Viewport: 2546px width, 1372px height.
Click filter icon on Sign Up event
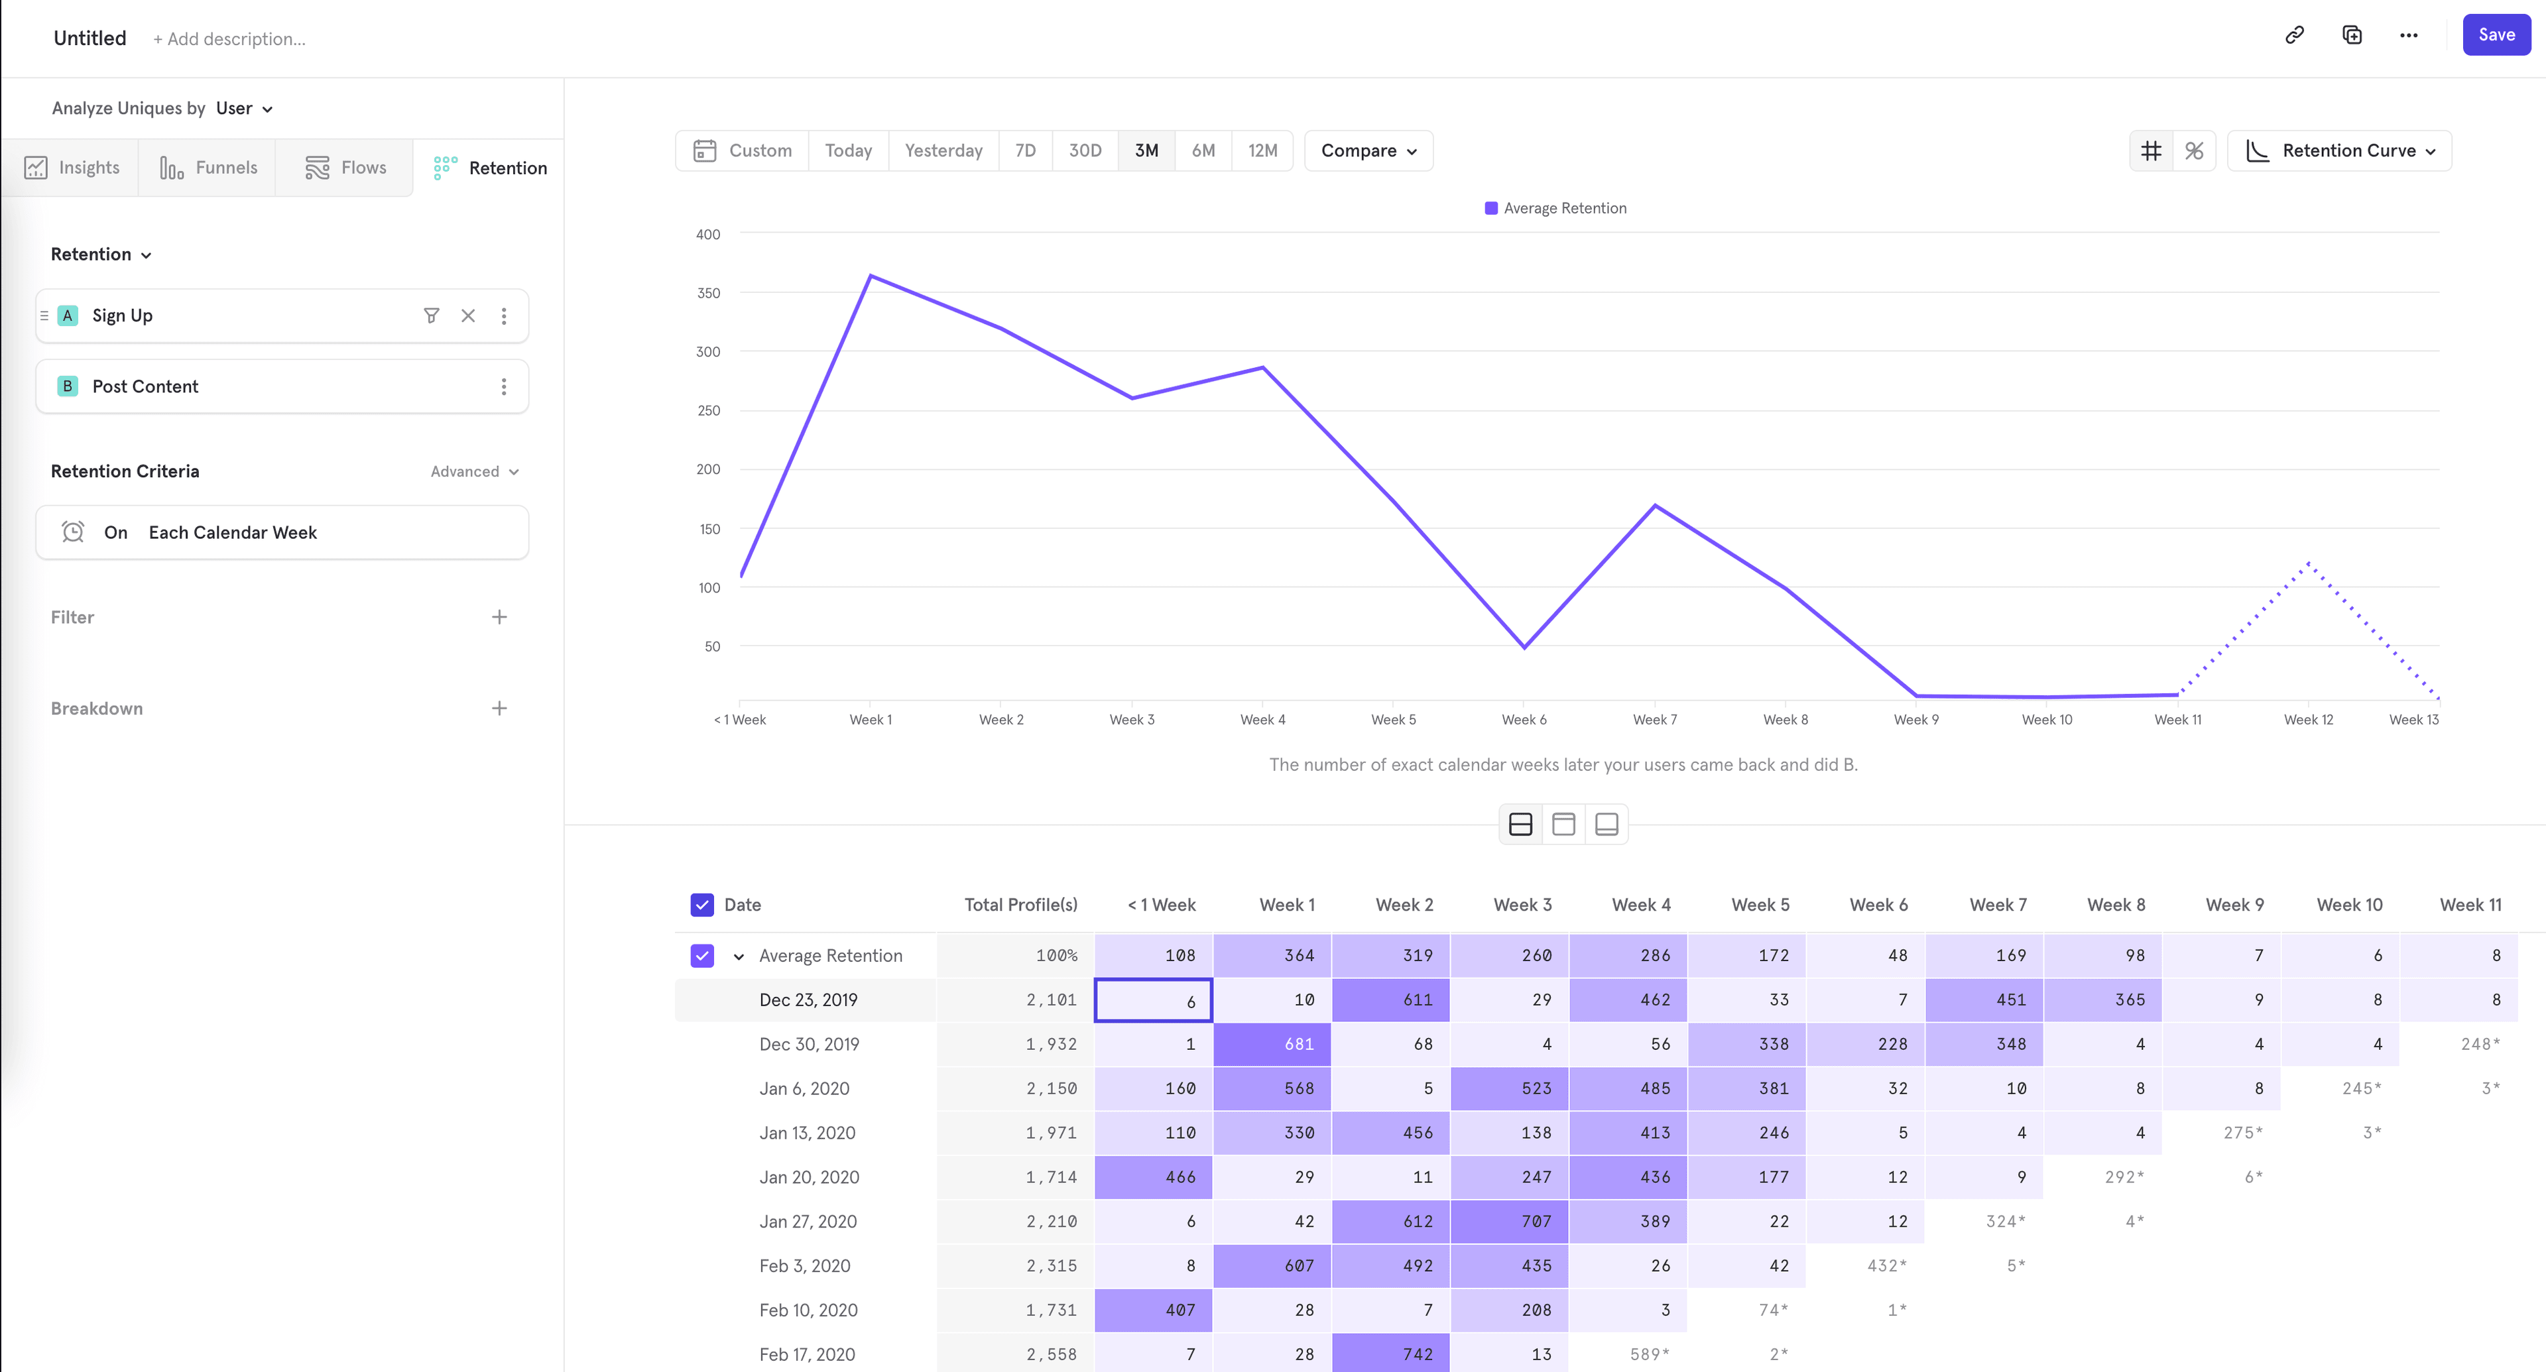click(431, 316)
